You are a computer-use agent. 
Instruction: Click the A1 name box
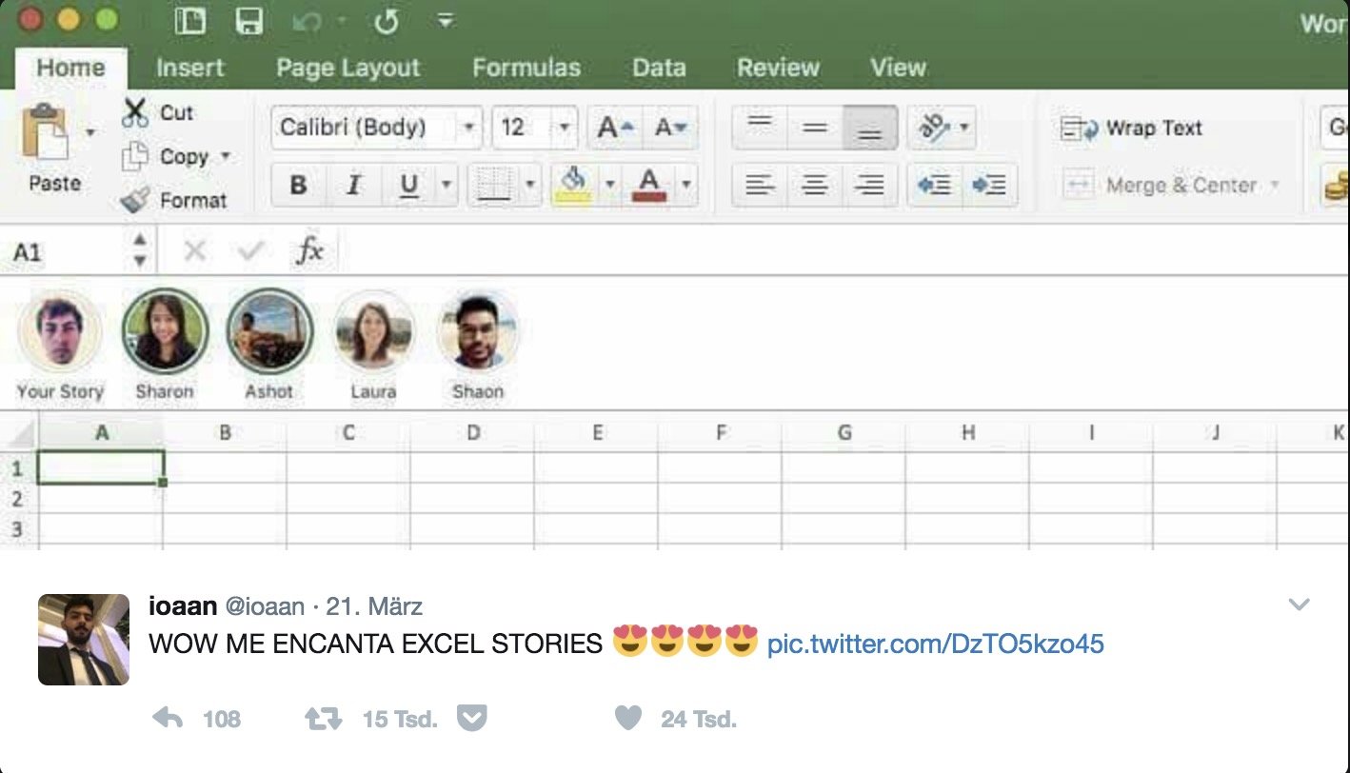tap(63, 252)
